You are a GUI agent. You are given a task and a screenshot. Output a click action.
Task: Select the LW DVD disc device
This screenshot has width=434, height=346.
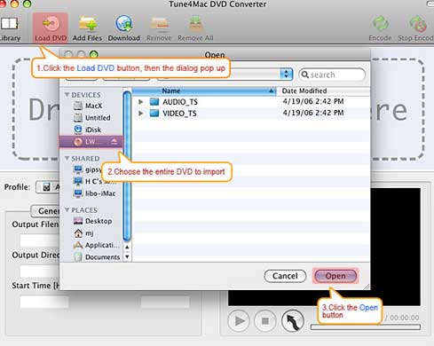(x=91, y=142)
